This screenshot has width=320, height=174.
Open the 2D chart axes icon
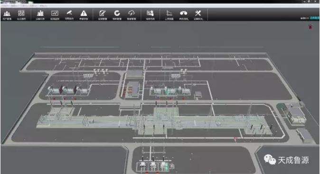pyautogui.click(x=169, y=15)
